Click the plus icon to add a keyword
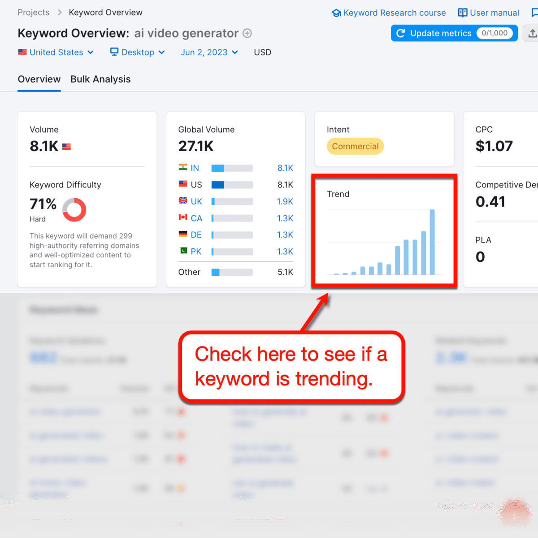The image size is (538, 538). coord(247,33)
